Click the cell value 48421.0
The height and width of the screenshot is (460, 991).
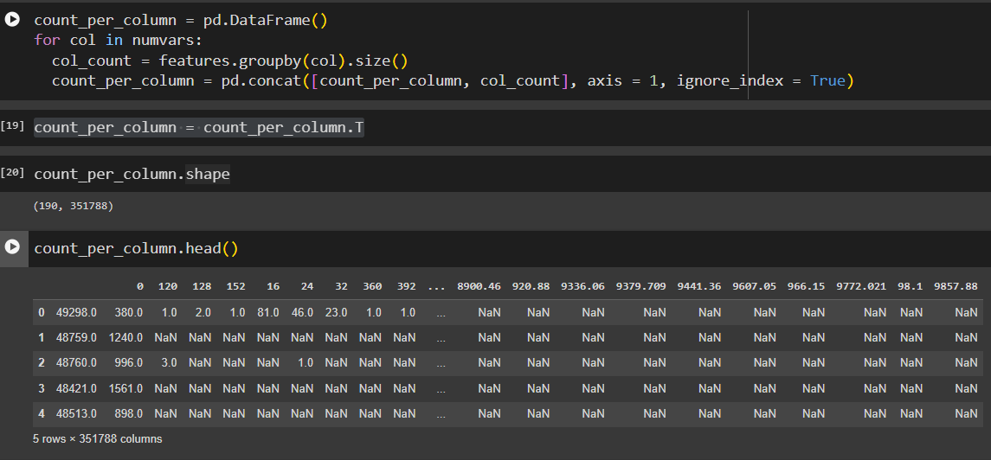(x=76, y=388)
